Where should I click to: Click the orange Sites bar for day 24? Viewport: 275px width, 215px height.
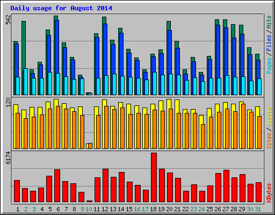(203, 137)
